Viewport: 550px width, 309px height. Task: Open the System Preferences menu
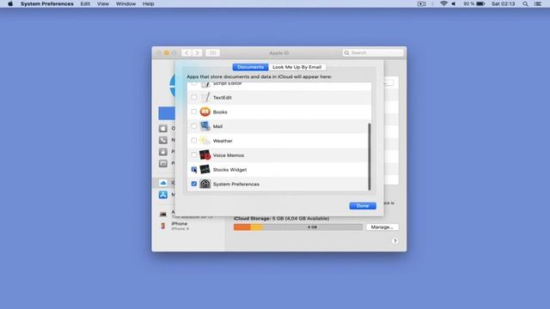[47, 3]
